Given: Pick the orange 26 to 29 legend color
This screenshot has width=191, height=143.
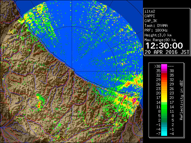Looking at the screenshot, I should [x=164, y=84].
